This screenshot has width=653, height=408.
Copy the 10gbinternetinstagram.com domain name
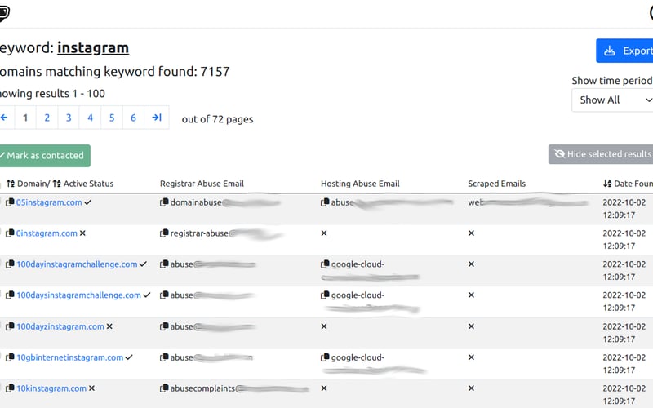pos(10,357)
